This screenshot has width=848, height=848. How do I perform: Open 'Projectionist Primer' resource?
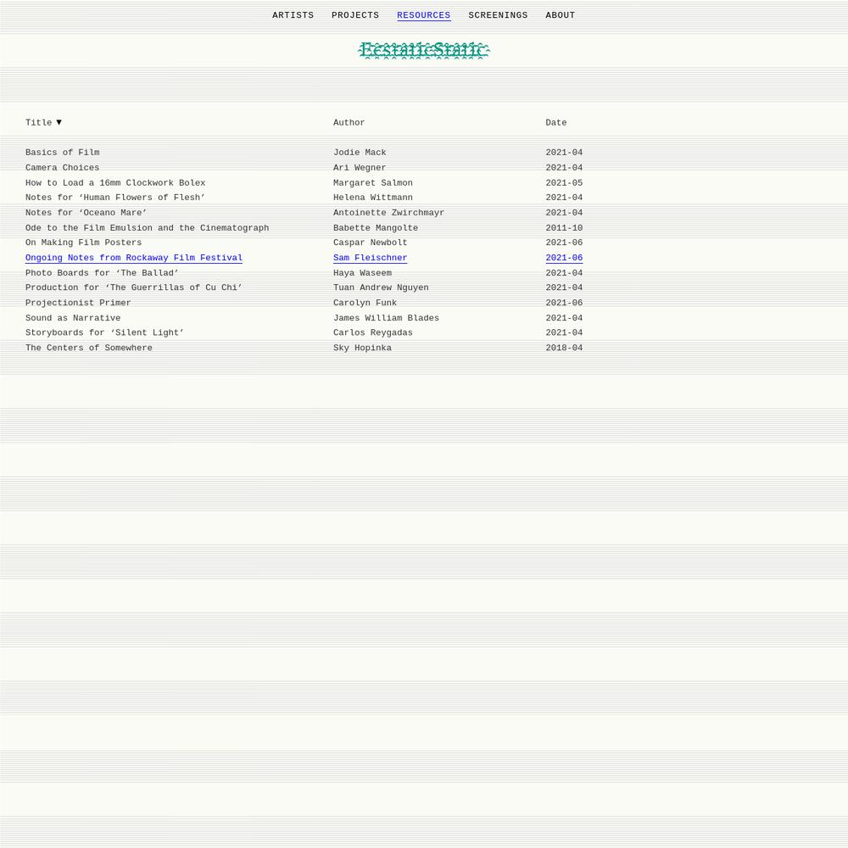(78, 303)
